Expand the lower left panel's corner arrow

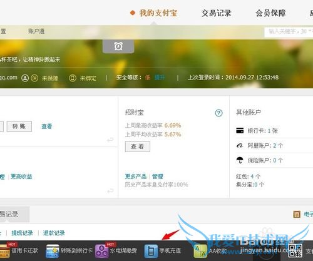(110, 191)
